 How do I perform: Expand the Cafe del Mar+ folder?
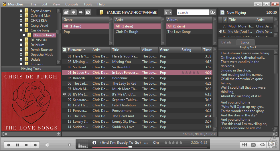(21, 15)
